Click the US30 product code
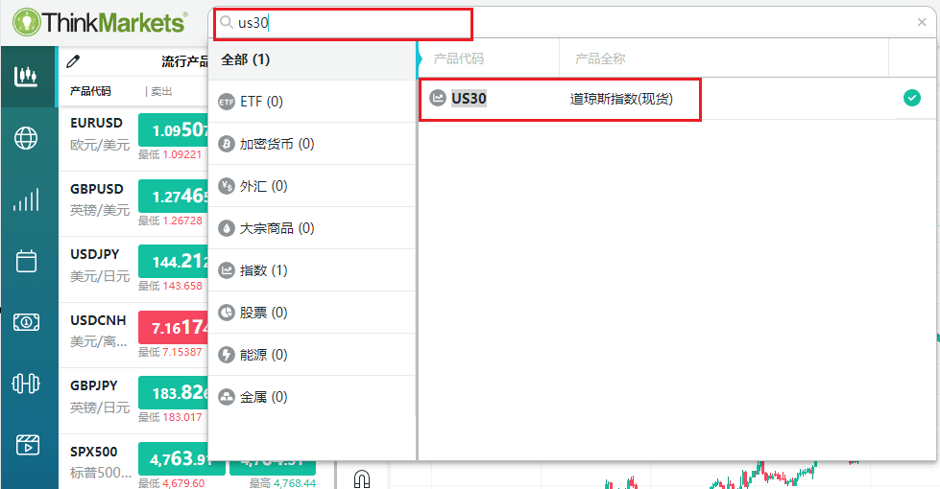This screenshot has width=940, height=489. point(469,98)
